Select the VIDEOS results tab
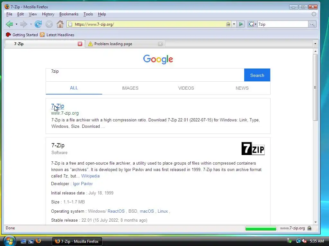The height and width of the screenshot is (246, 329). coord(186,88)
